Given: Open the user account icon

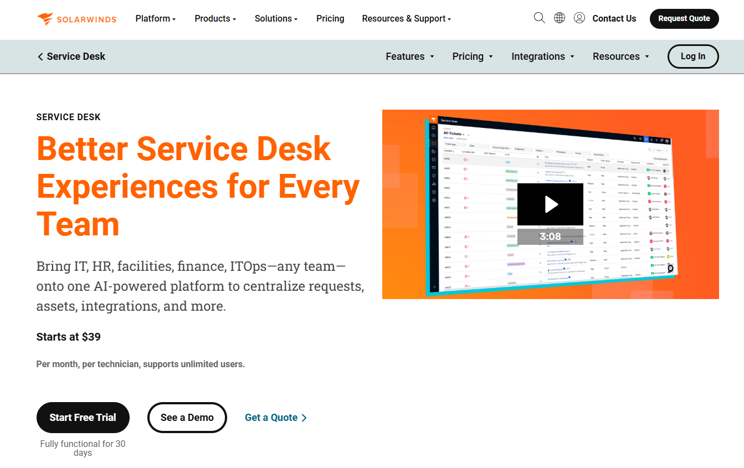Looking at the screenshot, I should point(579,18).
